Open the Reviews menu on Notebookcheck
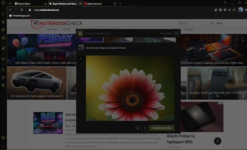The height and width of the screenshot is (150, 247). coord(52,29)
